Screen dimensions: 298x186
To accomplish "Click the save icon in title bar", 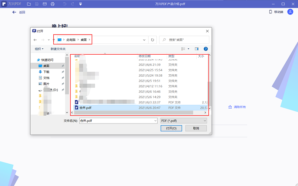I will (37, 4).
